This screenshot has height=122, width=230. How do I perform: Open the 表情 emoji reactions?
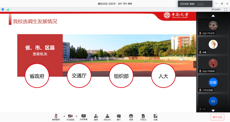[x=131, y=117]
